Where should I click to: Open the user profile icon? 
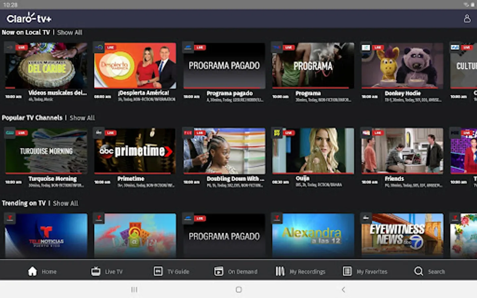(467, 19)
